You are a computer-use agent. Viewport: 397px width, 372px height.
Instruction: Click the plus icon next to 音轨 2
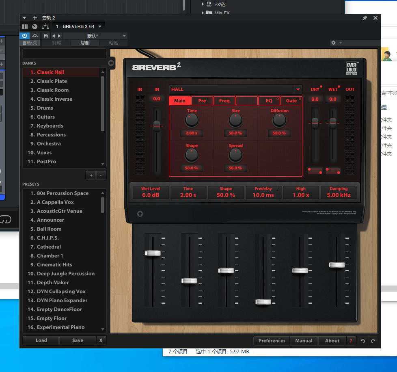coord(35,18)
